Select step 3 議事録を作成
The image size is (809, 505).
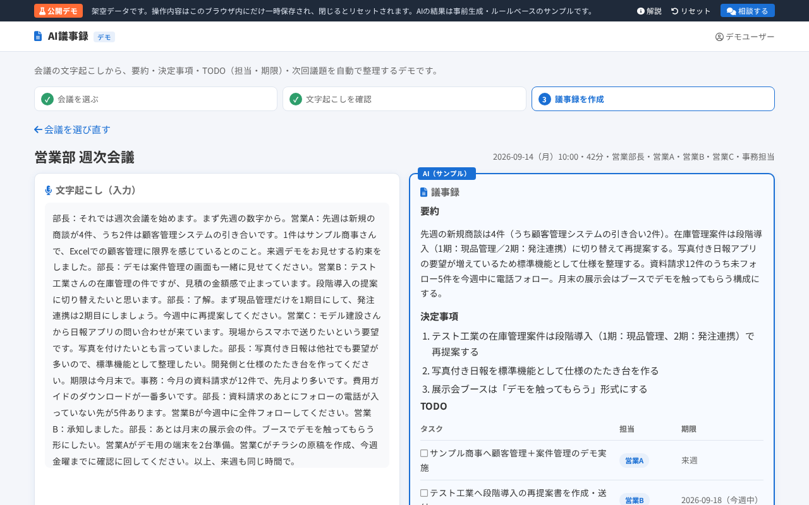click(x=653, y=99)
